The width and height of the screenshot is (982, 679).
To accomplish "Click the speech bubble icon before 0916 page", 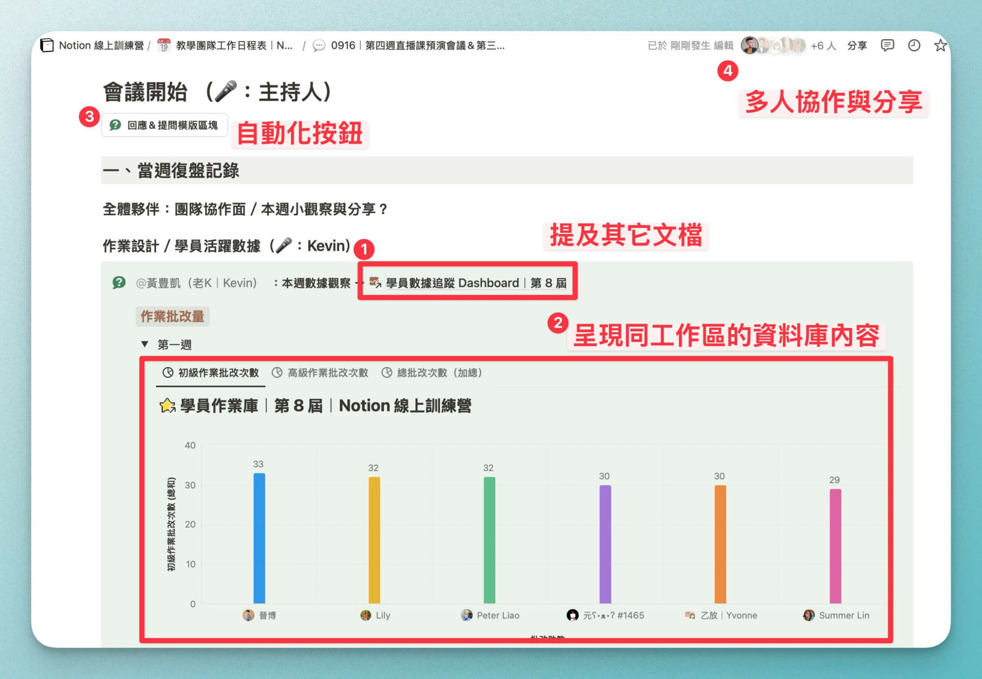I will pyautogui.click(x=319, y=46).
